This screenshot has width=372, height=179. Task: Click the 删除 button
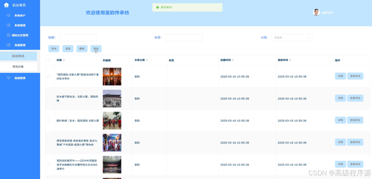[82, 49]
